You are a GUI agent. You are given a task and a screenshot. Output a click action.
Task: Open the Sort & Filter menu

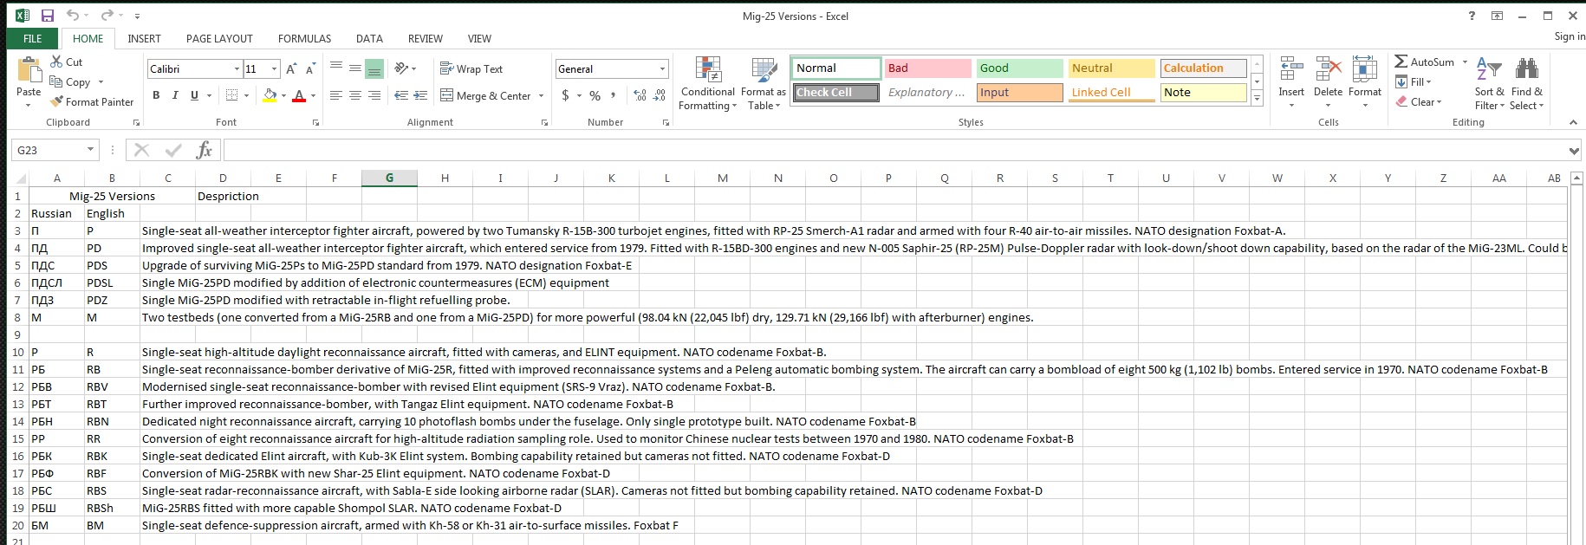click(x=1489, y=83)
